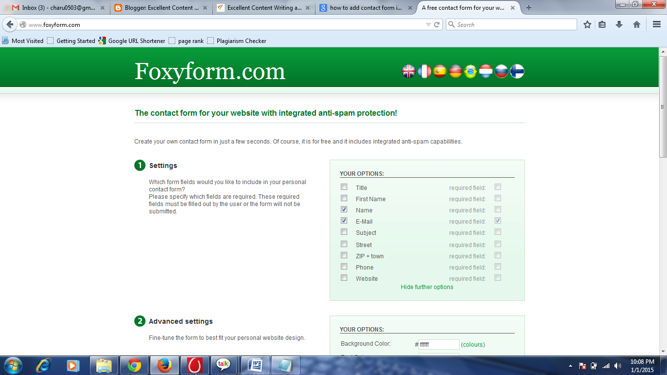Click the network signal tray icon
This screenshot has width=667, height=375.
(606, 366)
